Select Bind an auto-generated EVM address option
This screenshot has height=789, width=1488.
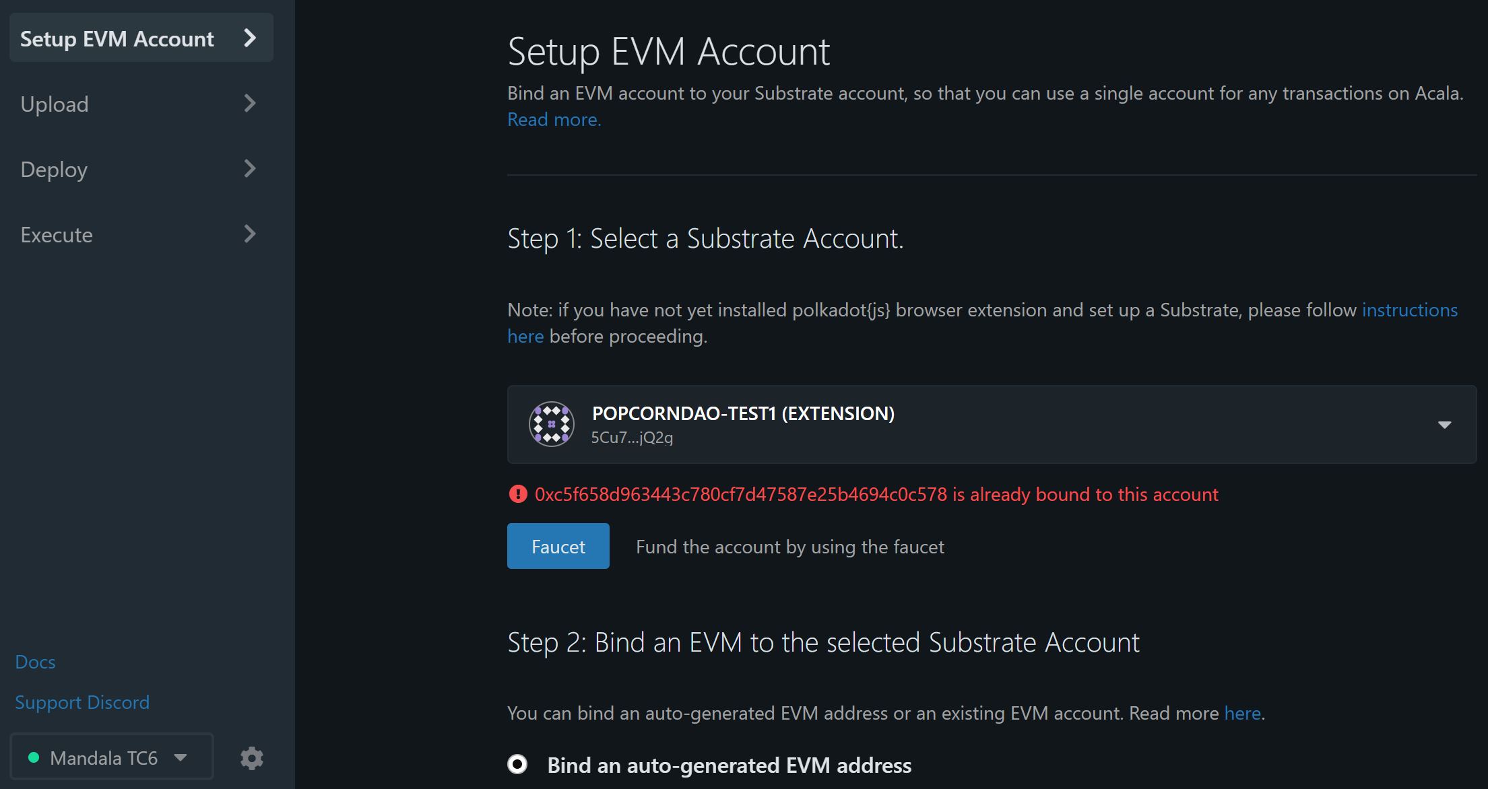coord(517,764)
